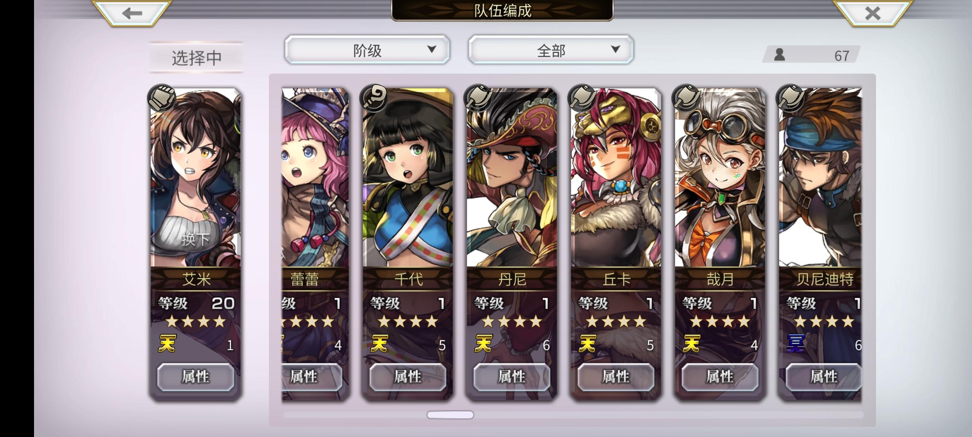Image resolution: width=972 pixels, height=437 pixels.
Task: Select 丘卡's character portrait
Action: (616, 177)
